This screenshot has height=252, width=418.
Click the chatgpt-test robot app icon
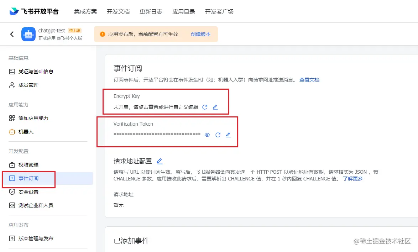[x=28, y=34]
